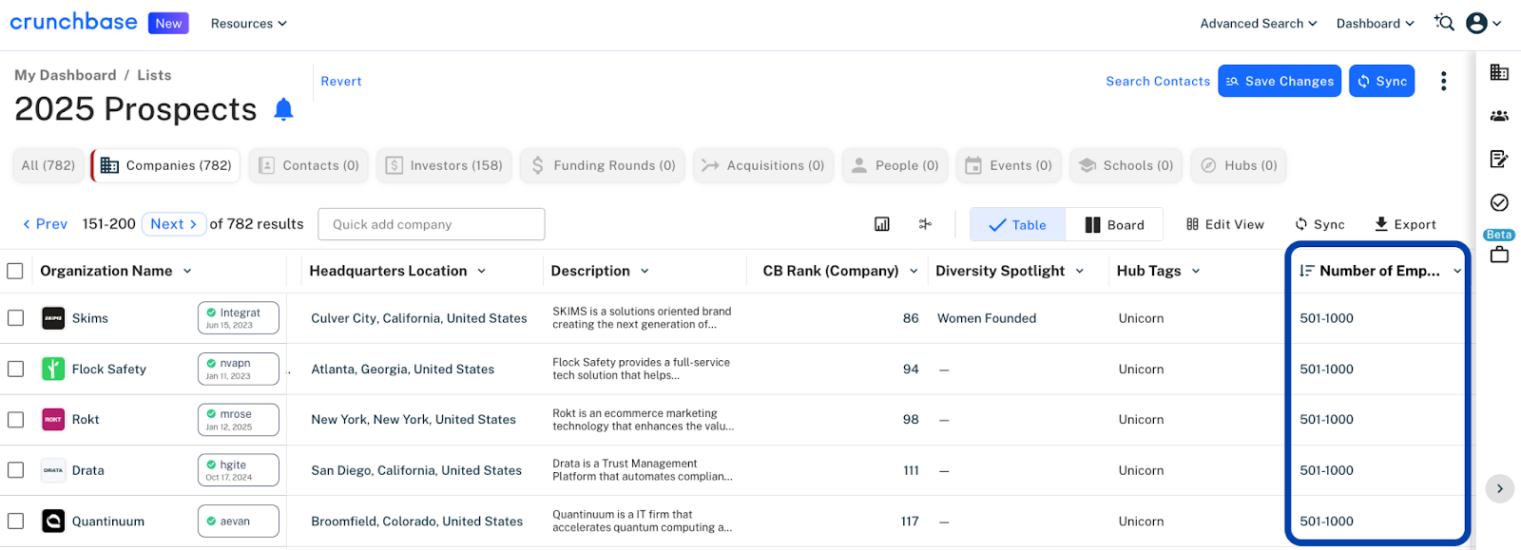Open notes edit icon in right sidebar
Image resolution: width=1521 pixels, height=550 pixels.
[1499, 159]
